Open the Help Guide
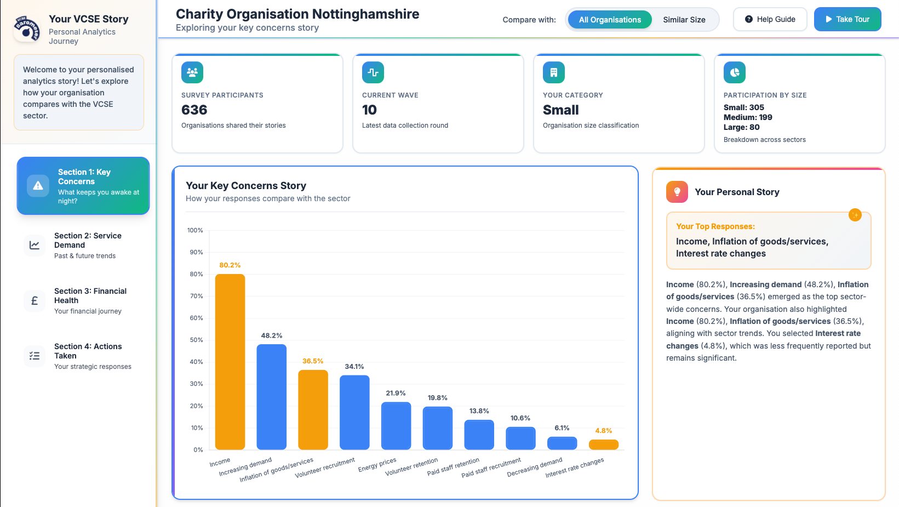 click(770, 19)
